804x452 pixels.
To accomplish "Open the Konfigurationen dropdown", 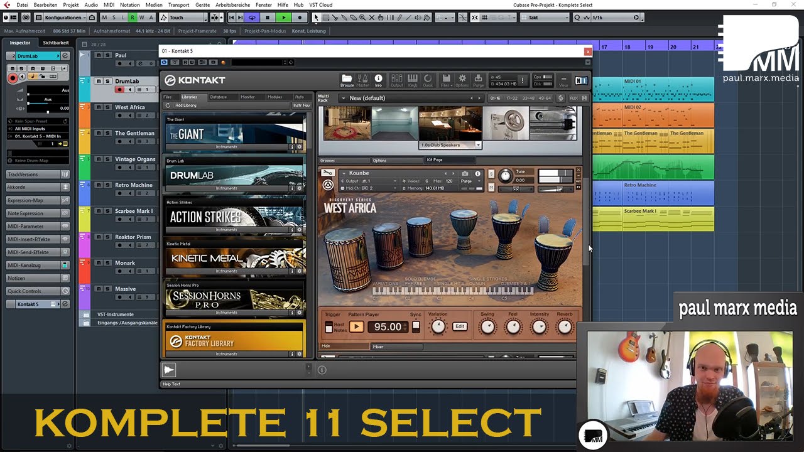I will click(x=65, y=18).
